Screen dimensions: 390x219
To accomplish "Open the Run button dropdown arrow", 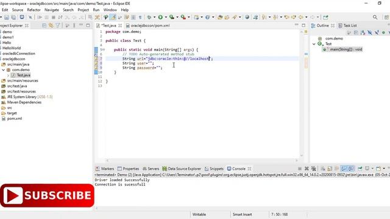I will coord(166,17).
